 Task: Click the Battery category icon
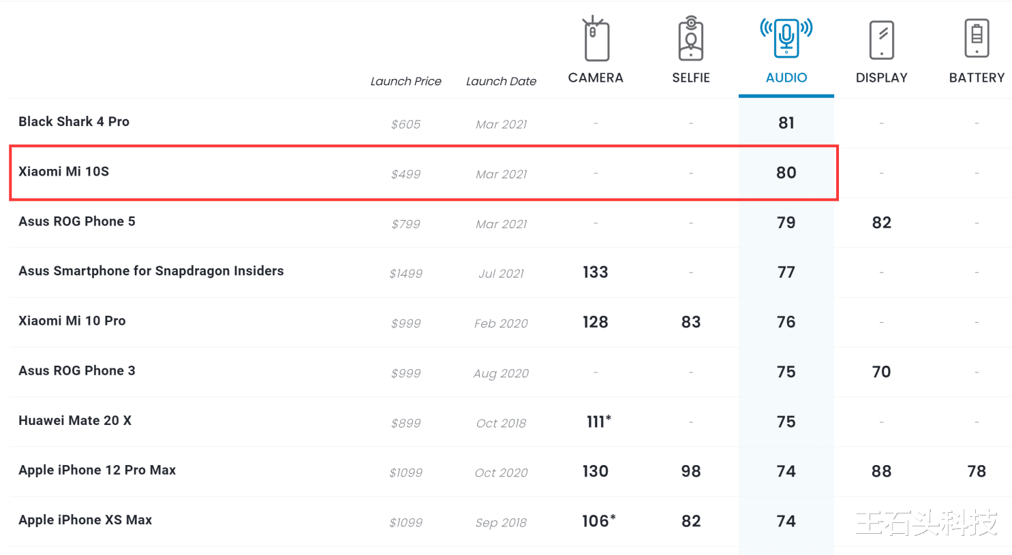tap(977, 39)
